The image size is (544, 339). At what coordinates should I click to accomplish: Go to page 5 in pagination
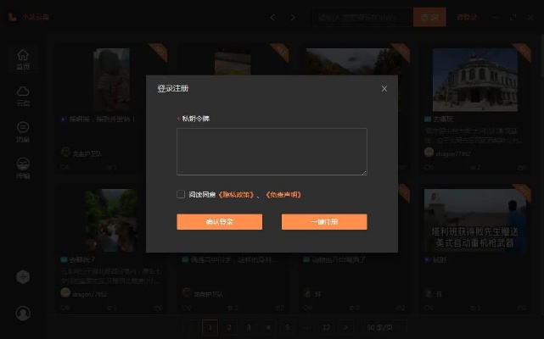point(288,327)
